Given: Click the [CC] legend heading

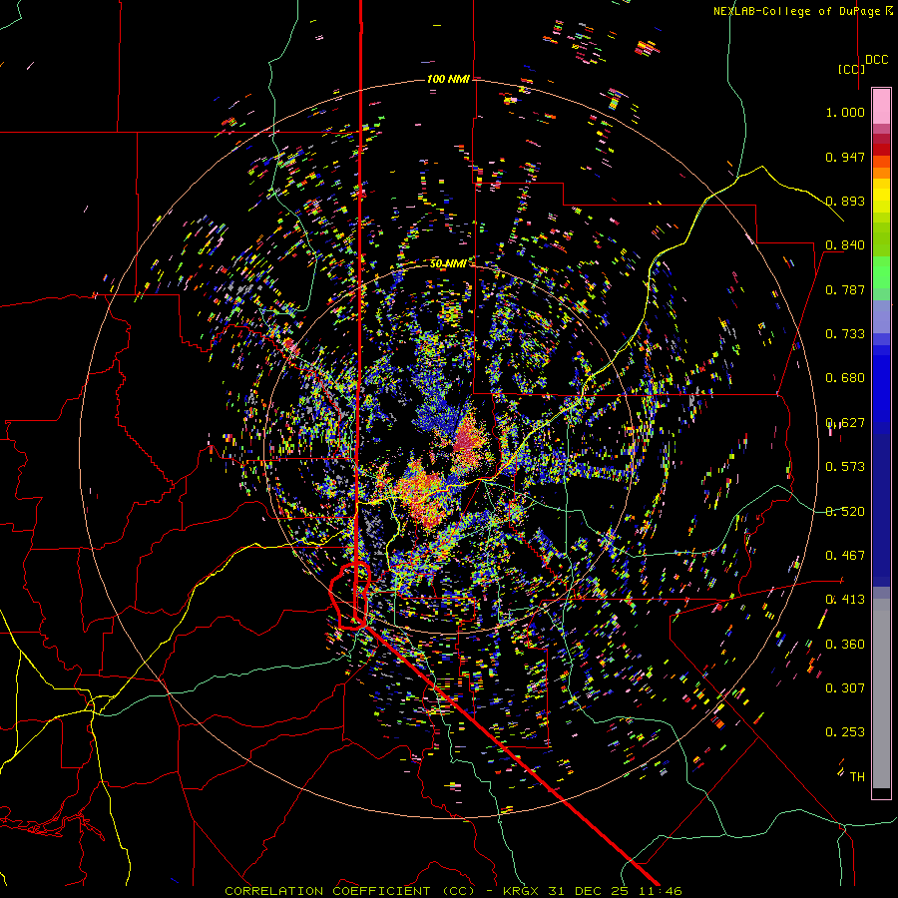Looking at the screenshot, I should click(x=852, y=69).
